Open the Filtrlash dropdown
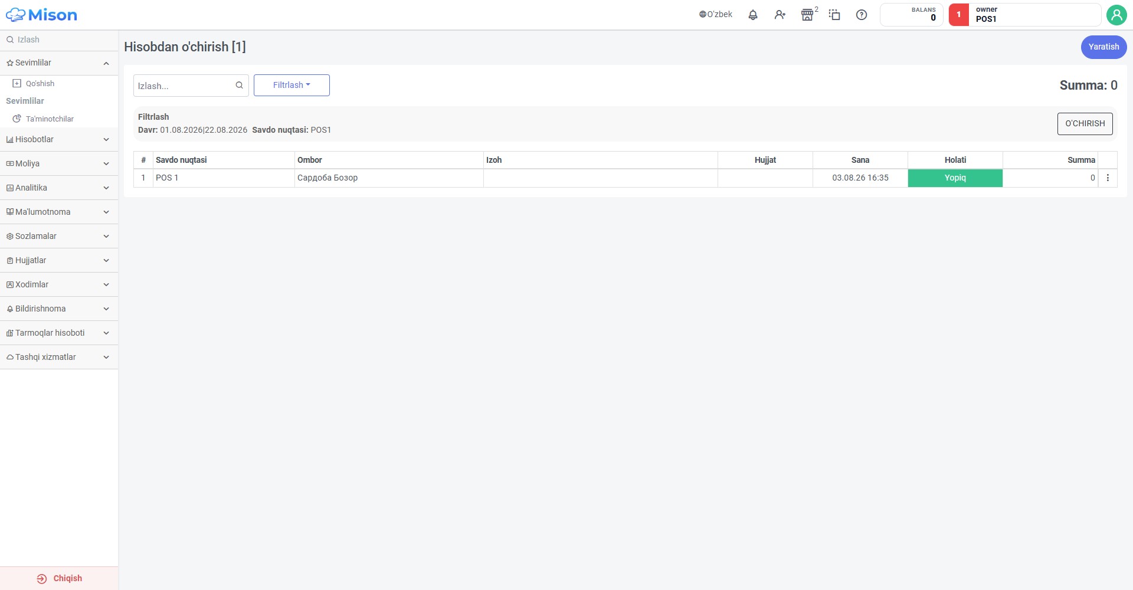This screenshot has width=1133, height=590. point(292,85)
